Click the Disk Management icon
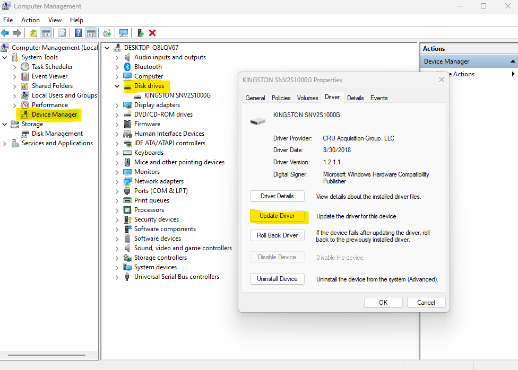The width and height of the screenshot is (518, 370). coord(24,134)
